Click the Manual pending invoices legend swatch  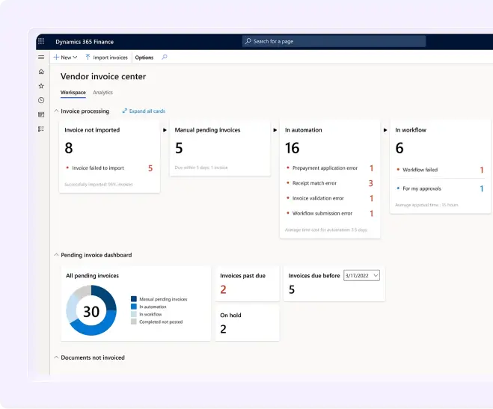point(134,299)
